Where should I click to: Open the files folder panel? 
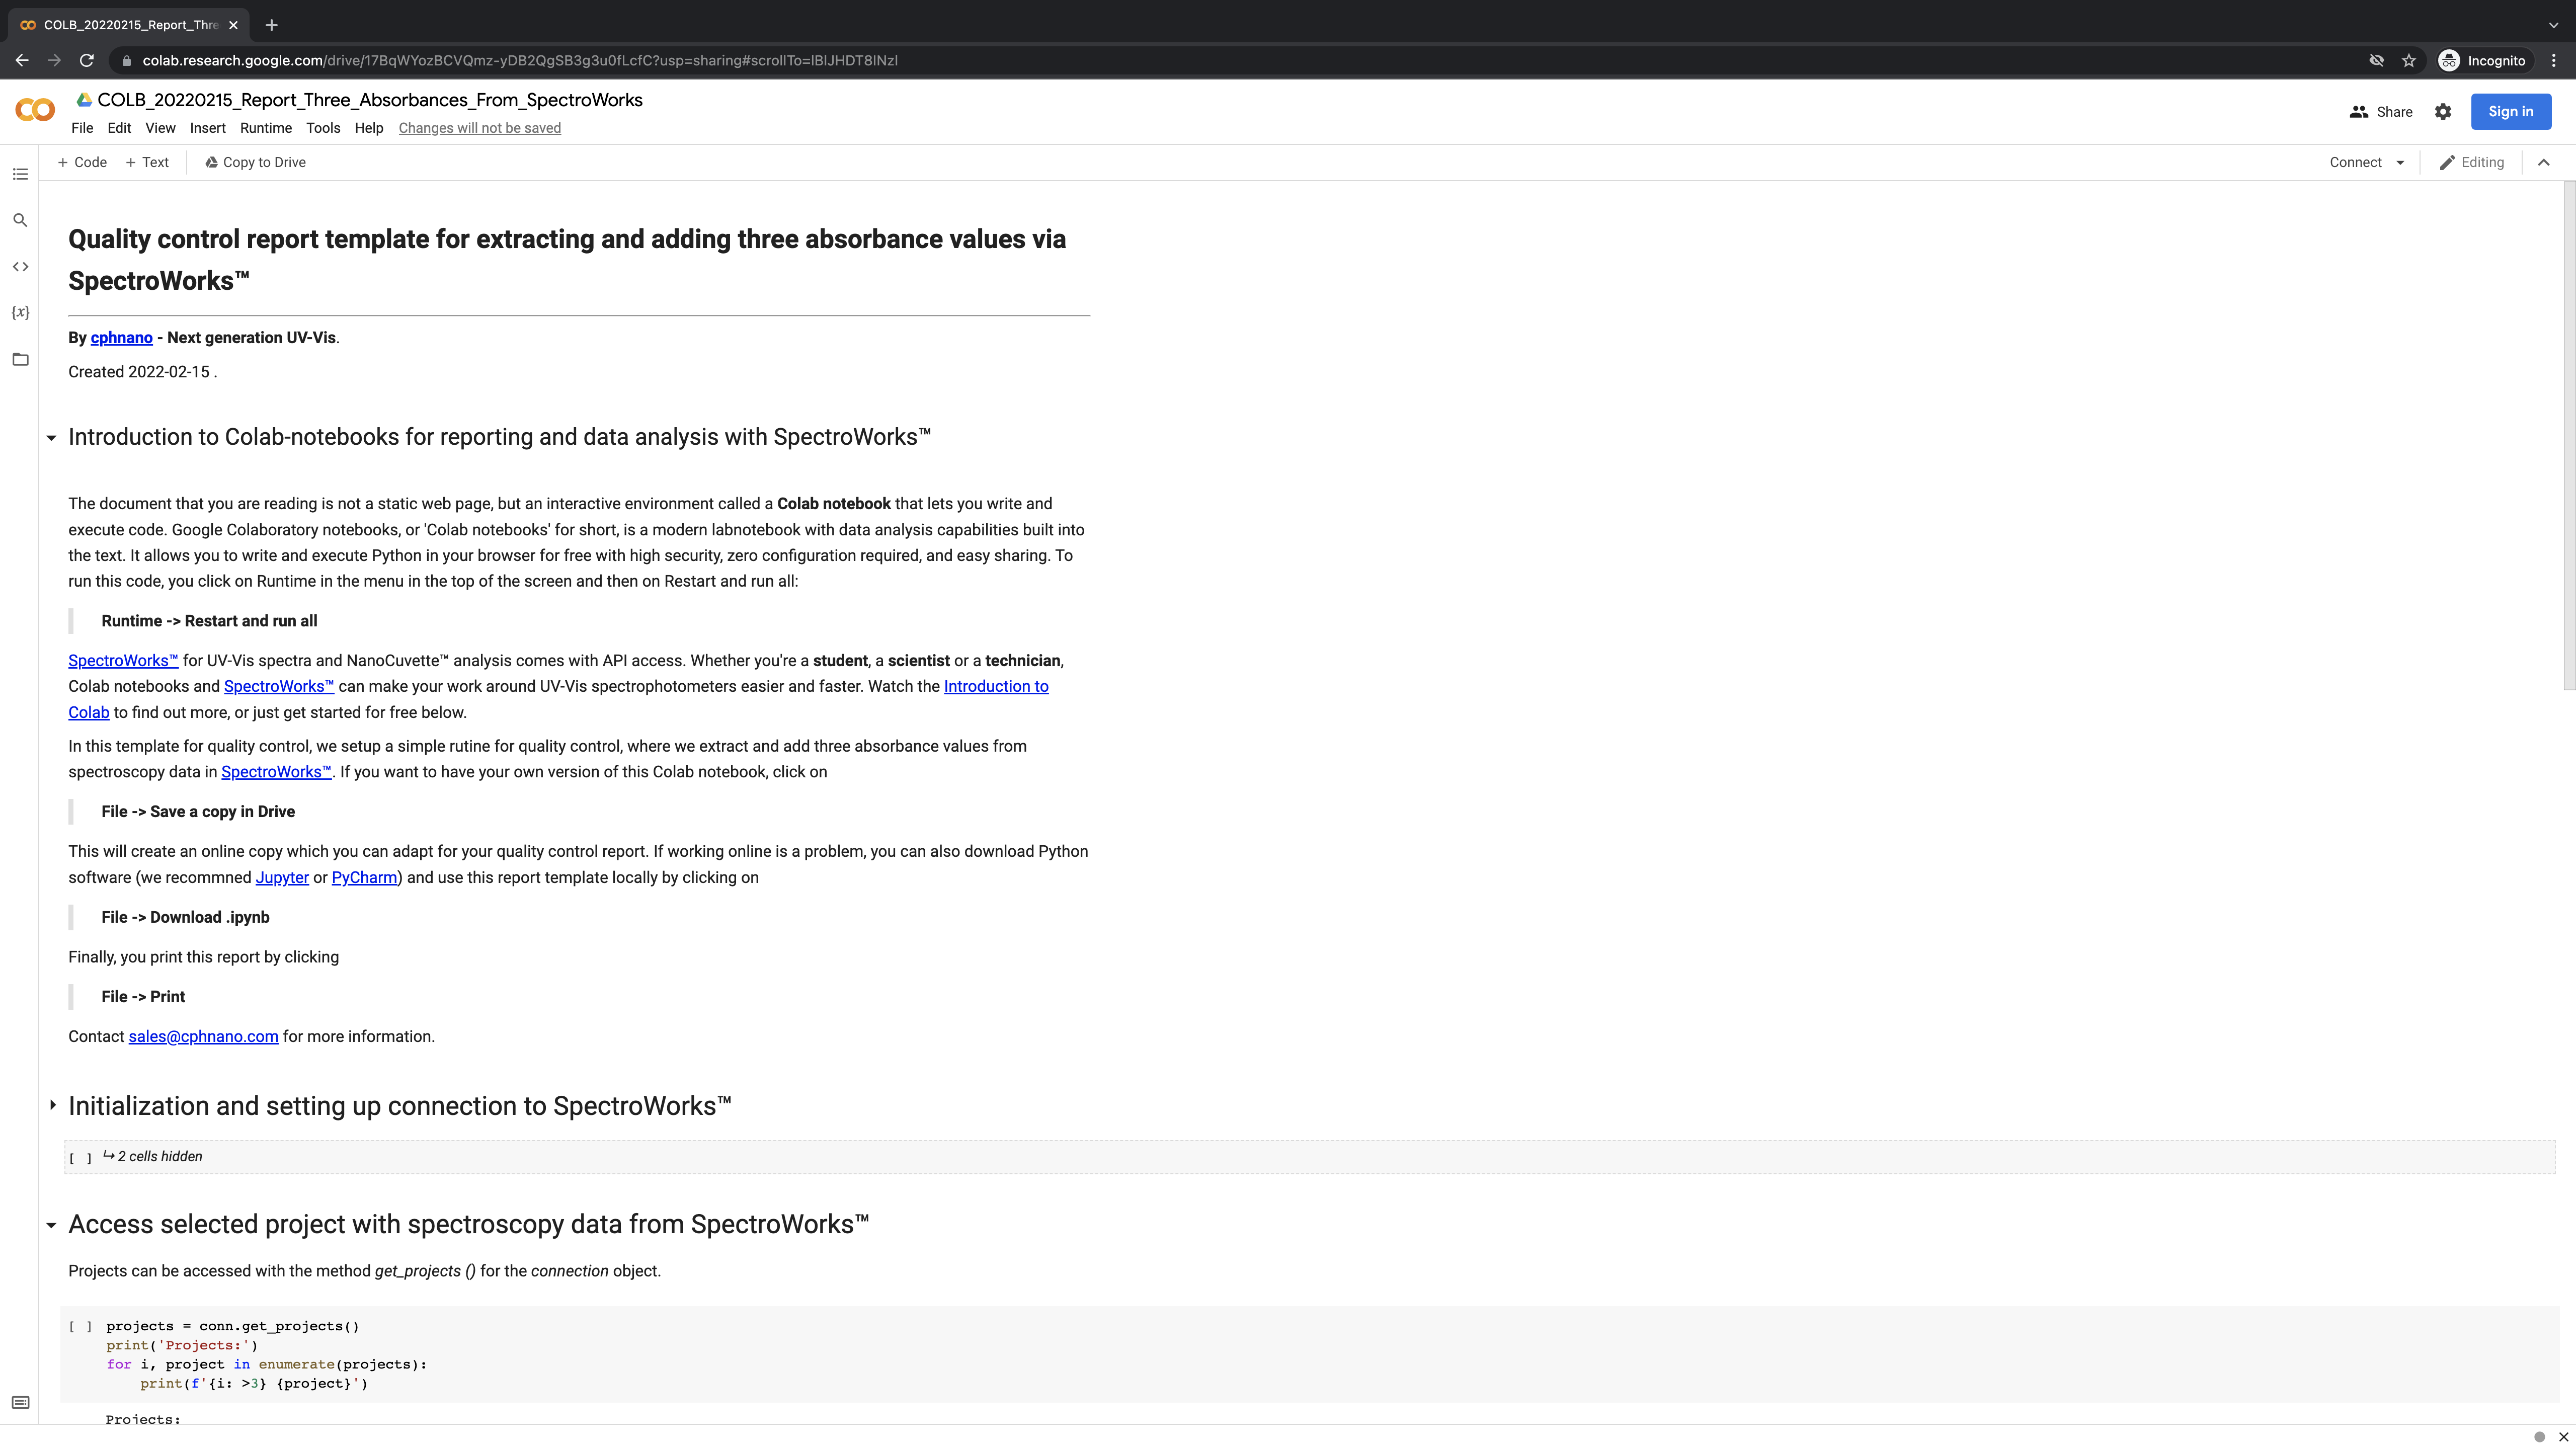(20, 359)
